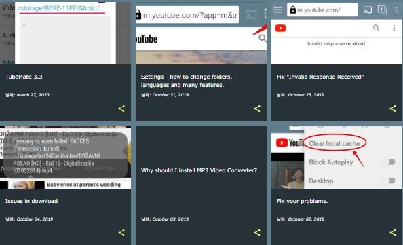Share the Settings folders and languages post
403x245 pixels.
pyautogui.click(x=257, y=109)
